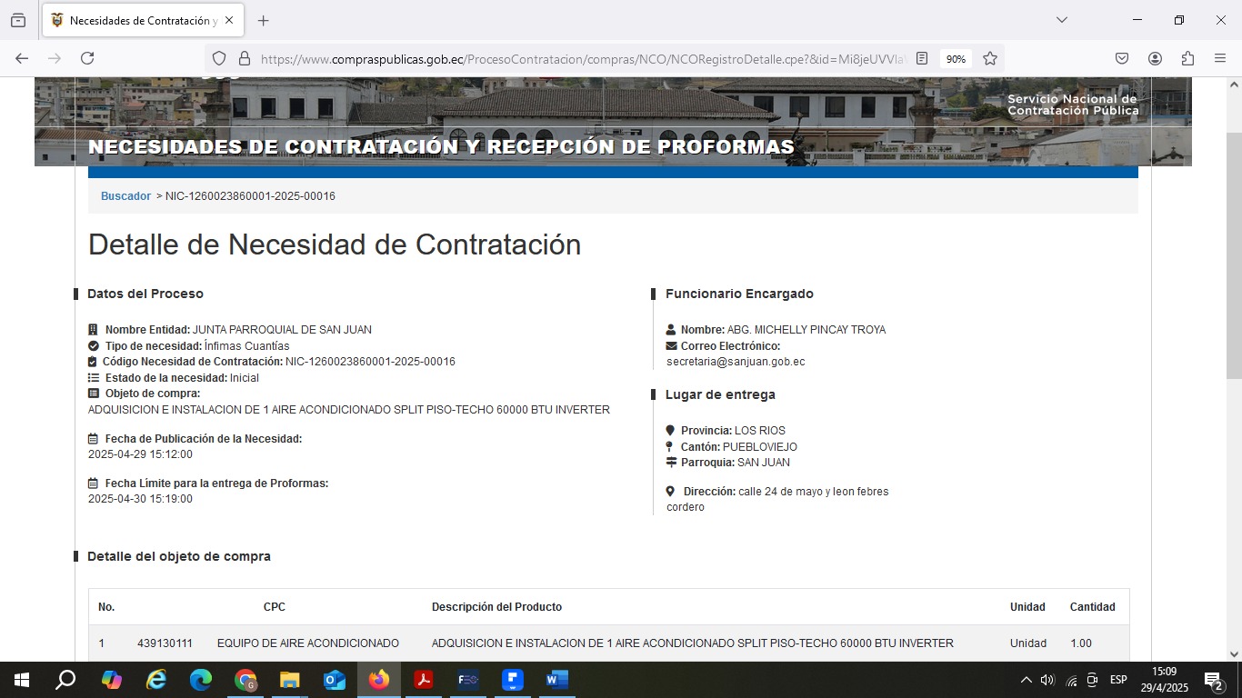Reset the 90% zoom level indicator
The image size is (1242, 698).
point(956,59)
